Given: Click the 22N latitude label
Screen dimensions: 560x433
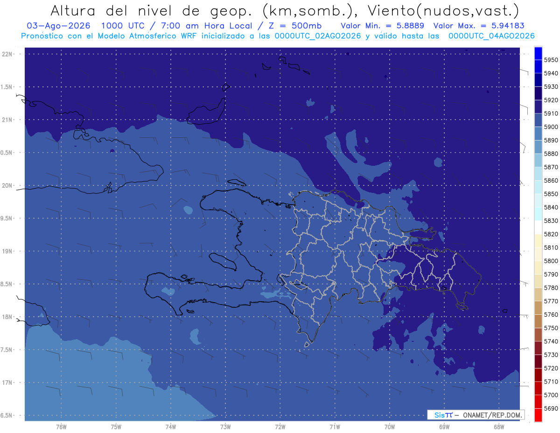Looking at the screenshot, I should 7,54.
